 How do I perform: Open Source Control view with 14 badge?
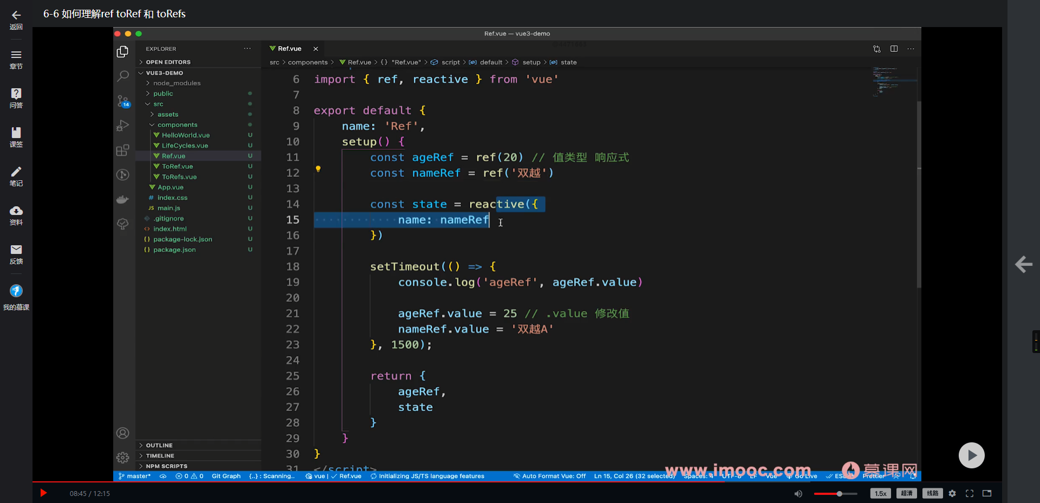coord(123,101)
